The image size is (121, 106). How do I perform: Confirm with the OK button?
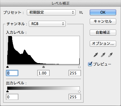pyautogui.click(x=103, y=12)
